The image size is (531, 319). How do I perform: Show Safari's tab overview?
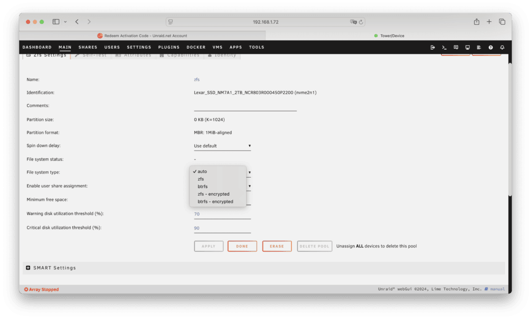click(502, 22)
